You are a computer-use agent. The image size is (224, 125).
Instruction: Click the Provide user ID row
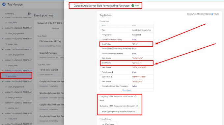(x=126, y=72)
